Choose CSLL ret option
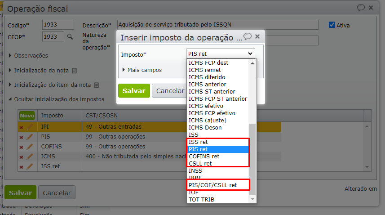Viewport: 385px width, 215px height. point(218,163)
